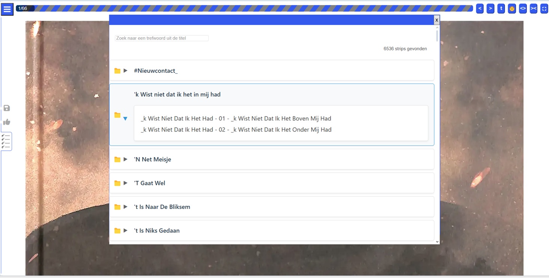Select the 'T Gaat Wel title
The image size is (549, 278).
pyautogui.click(x=149, y=183)
